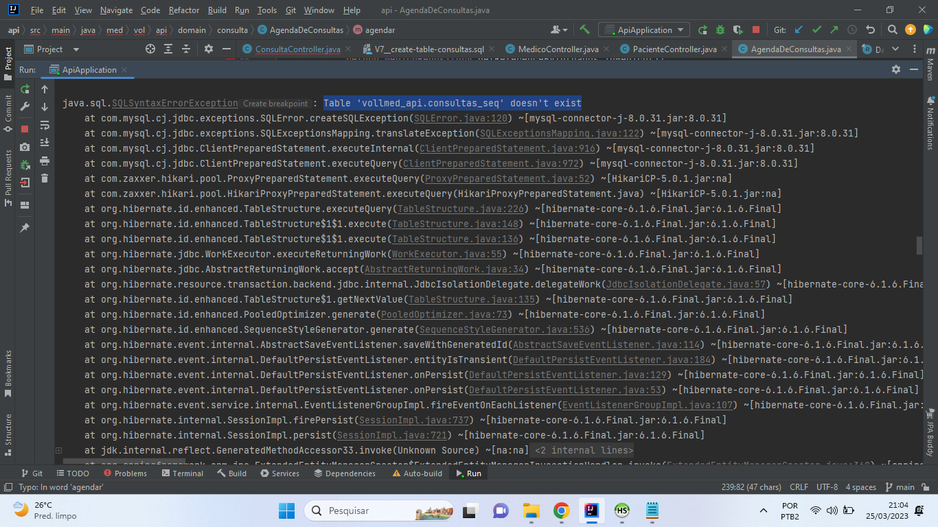Open Run tool window gear options
This screenshot has width=938, height=527.
click(895, 69)
